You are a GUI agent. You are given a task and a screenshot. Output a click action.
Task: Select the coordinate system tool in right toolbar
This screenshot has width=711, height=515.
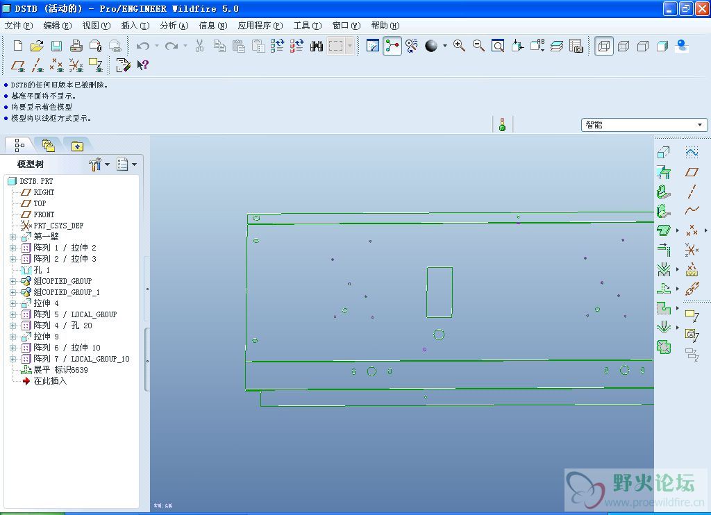pyautogui.click(x=692, y=250)
